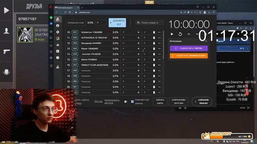257x144 pixels.
Task: Open more options for lot #17
Action: click(159, 65)
